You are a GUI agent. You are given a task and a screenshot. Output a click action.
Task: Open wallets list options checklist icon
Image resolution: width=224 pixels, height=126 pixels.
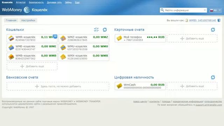(96, 29)
